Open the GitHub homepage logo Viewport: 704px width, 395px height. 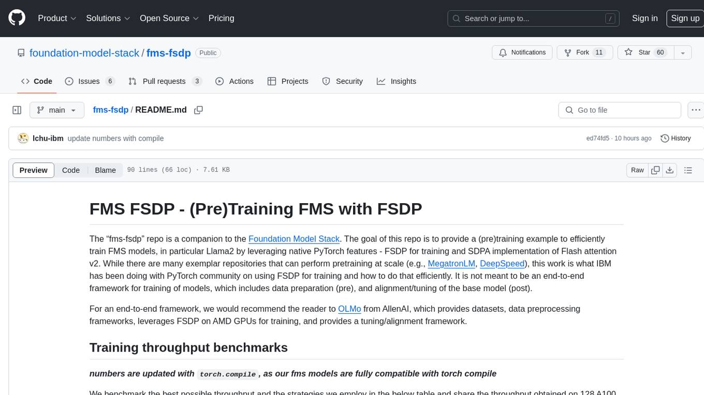coord(17,18)
